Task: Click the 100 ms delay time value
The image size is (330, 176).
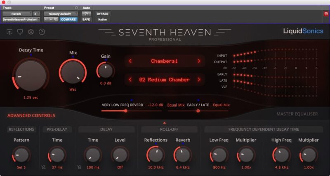Action: click(93, 168)
